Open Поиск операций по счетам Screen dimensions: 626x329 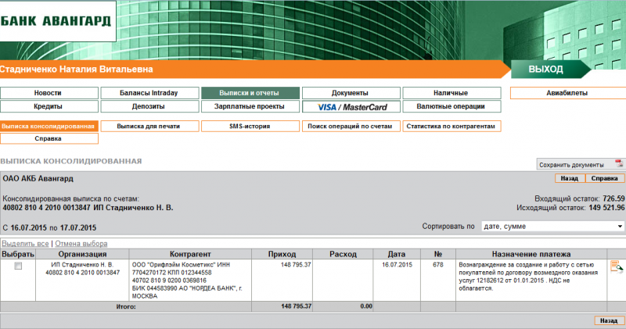tap(351, 126)
